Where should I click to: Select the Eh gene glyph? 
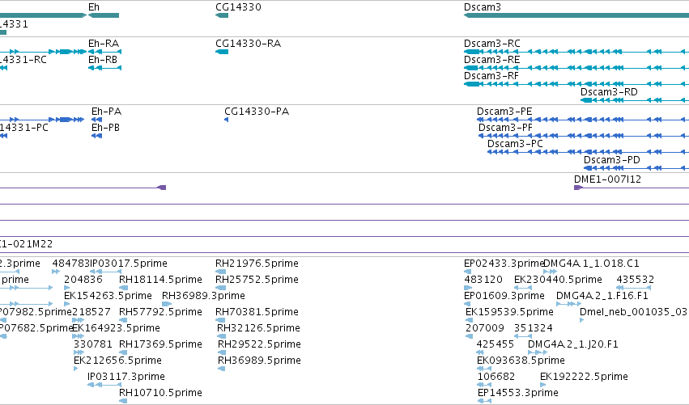(104, 15)
